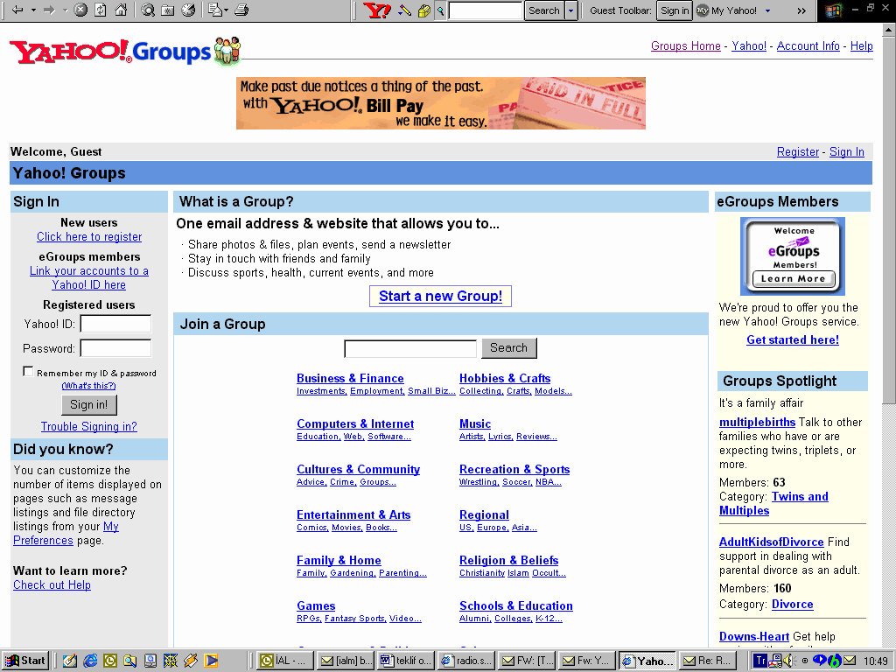Image resolution: width=896 pixels, height=672 pixels.
Task: Switch to the 'radio.s...' taskbar window
Action: click(x=467, y=661)
